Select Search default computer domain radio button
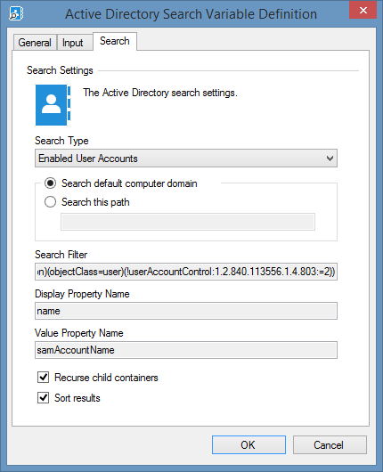 click(50, 183)
